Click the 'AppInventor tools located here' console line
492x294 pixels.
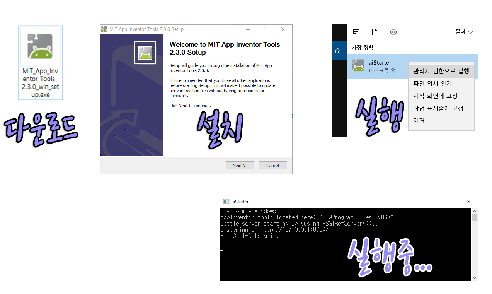[307, 217]
